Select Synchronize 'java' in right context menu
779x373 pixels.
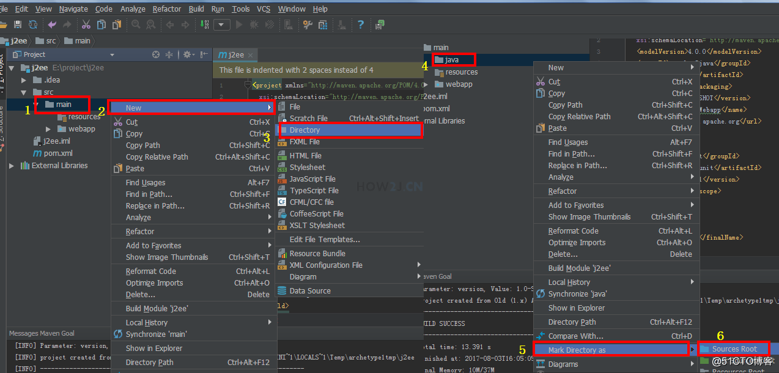pos(615,294)
